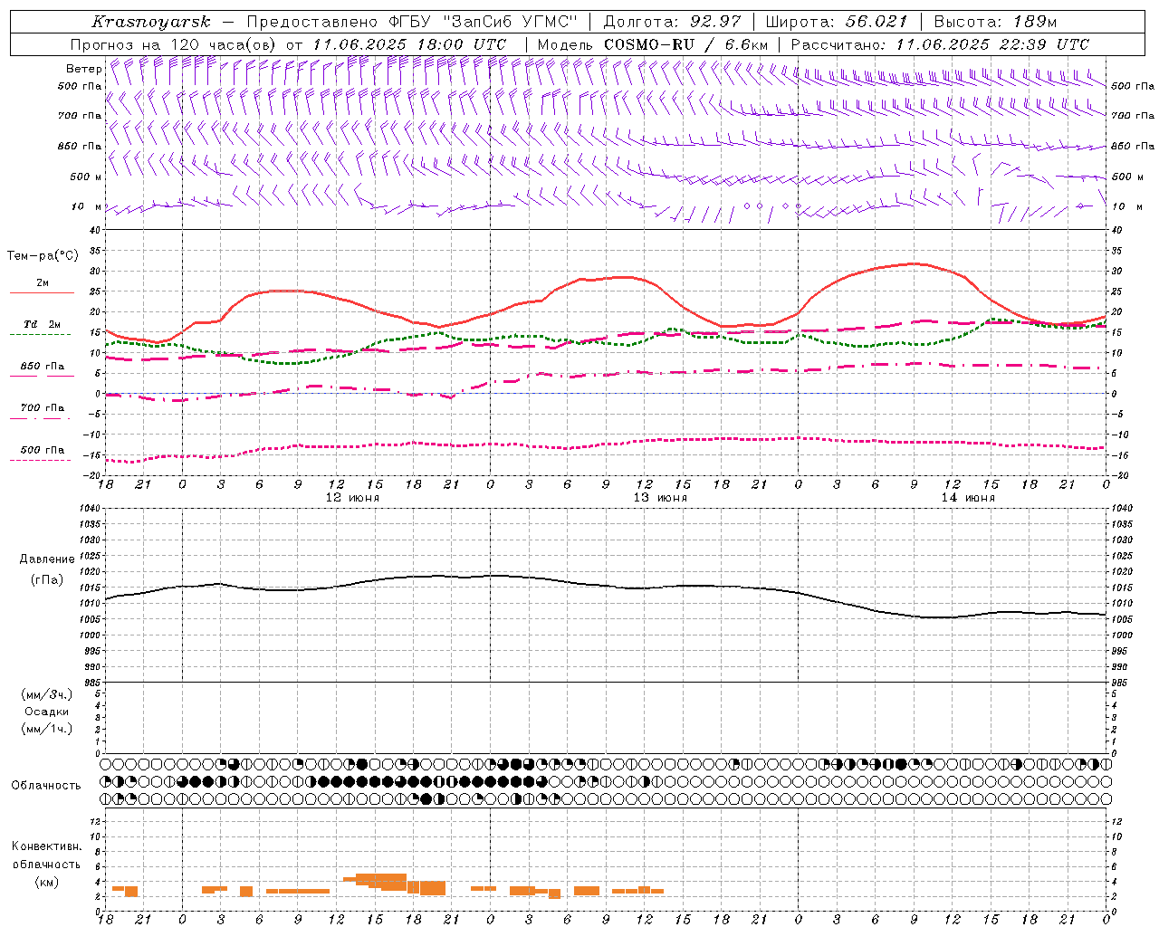The image size is (1159, 927).
Task: Click the 'Ветер' wind panel label
Action: point(83,69)
